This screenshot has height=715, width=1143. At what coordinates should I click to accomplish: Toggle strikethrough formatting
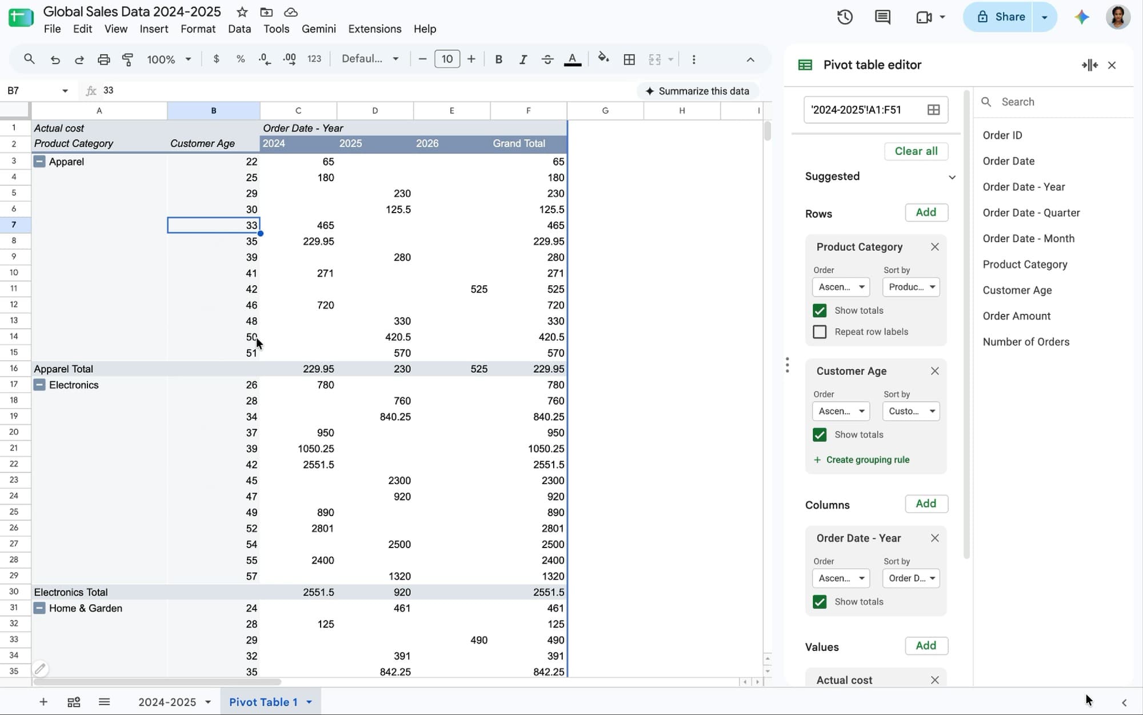(547, 59)
